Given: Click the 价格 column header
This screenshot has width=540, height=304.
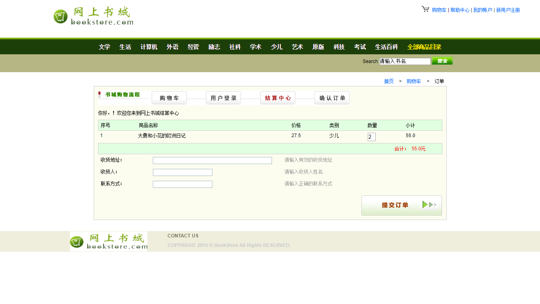Looking at the screenshot, I should [296, 125].
